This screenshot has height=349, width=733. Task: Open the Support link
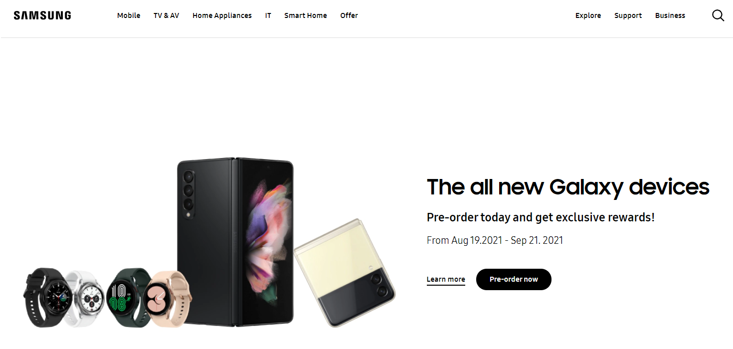click(x=628, y=15)
